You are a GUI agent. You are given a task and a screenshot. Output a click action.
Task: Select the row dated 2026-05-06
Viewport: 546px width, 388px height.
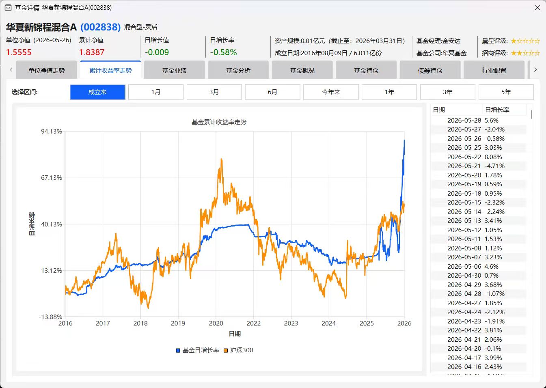(x=479, y=267)
